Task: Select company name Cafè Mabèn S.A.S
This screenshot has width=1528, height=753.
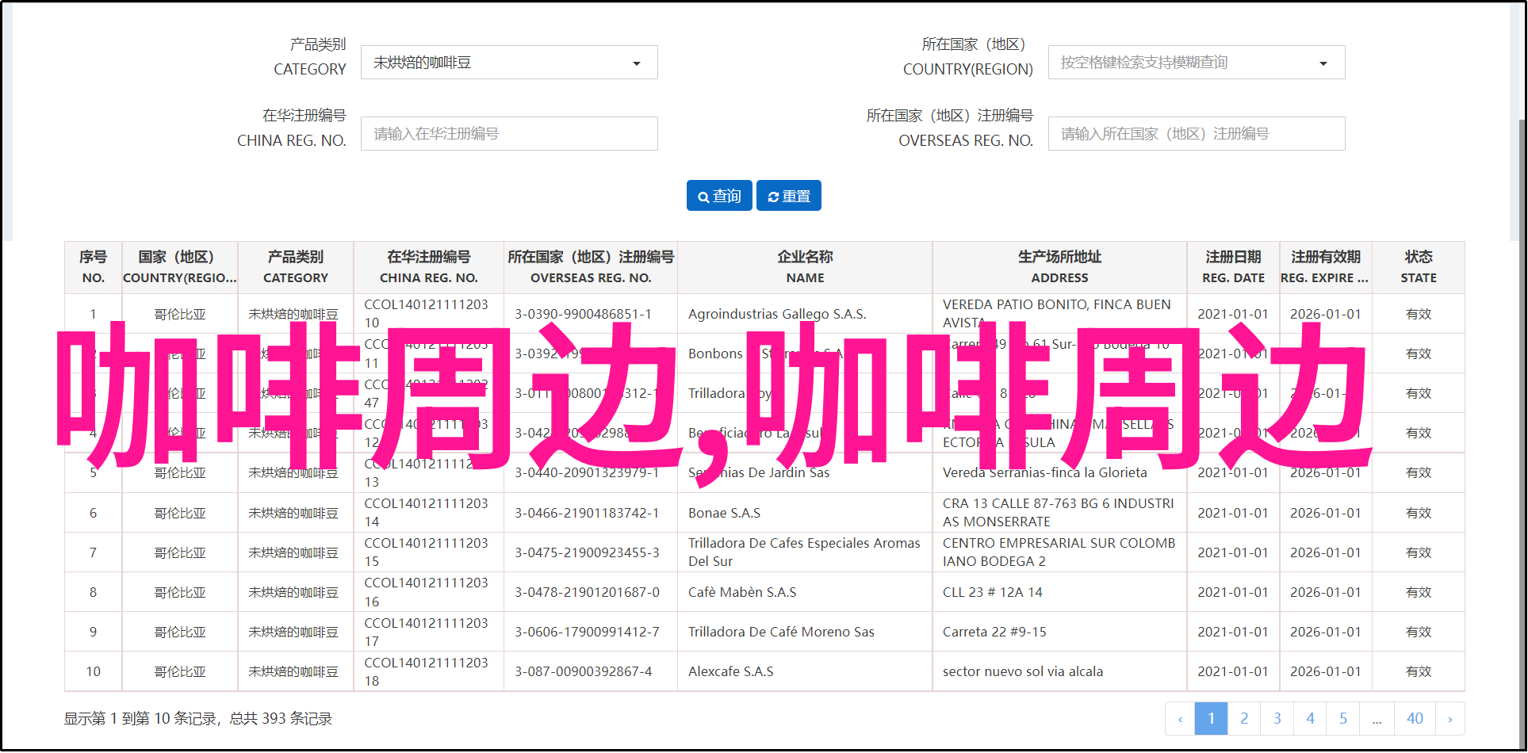Action: 742,592
